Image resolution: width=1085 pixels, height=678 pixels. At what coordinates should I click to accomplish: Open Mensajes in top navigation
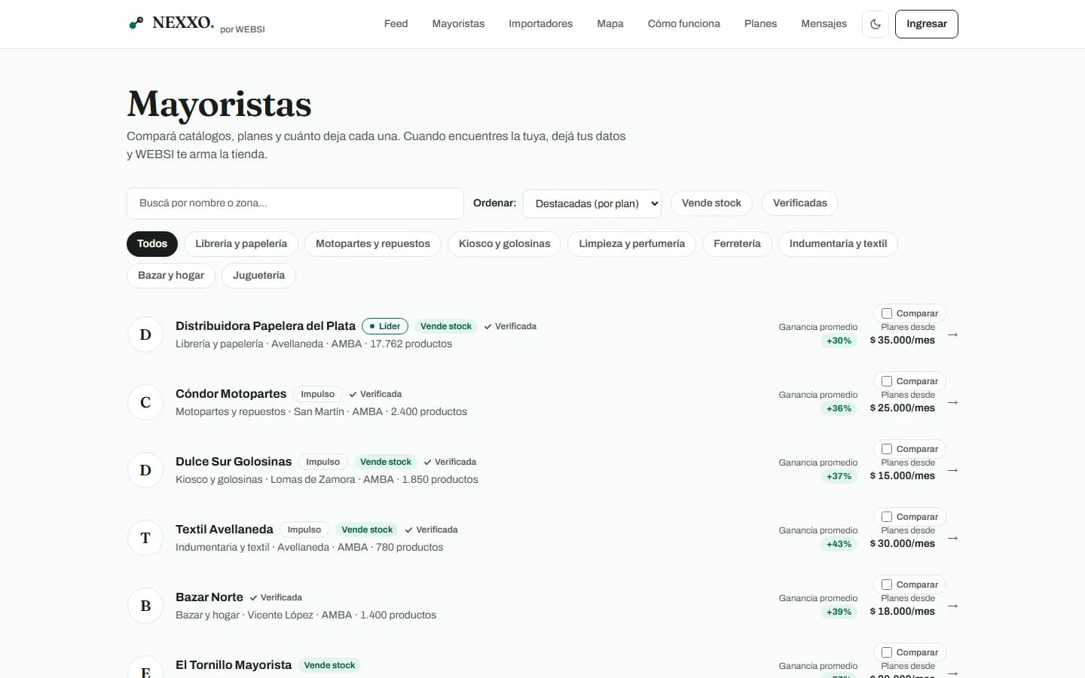point(824,24)
